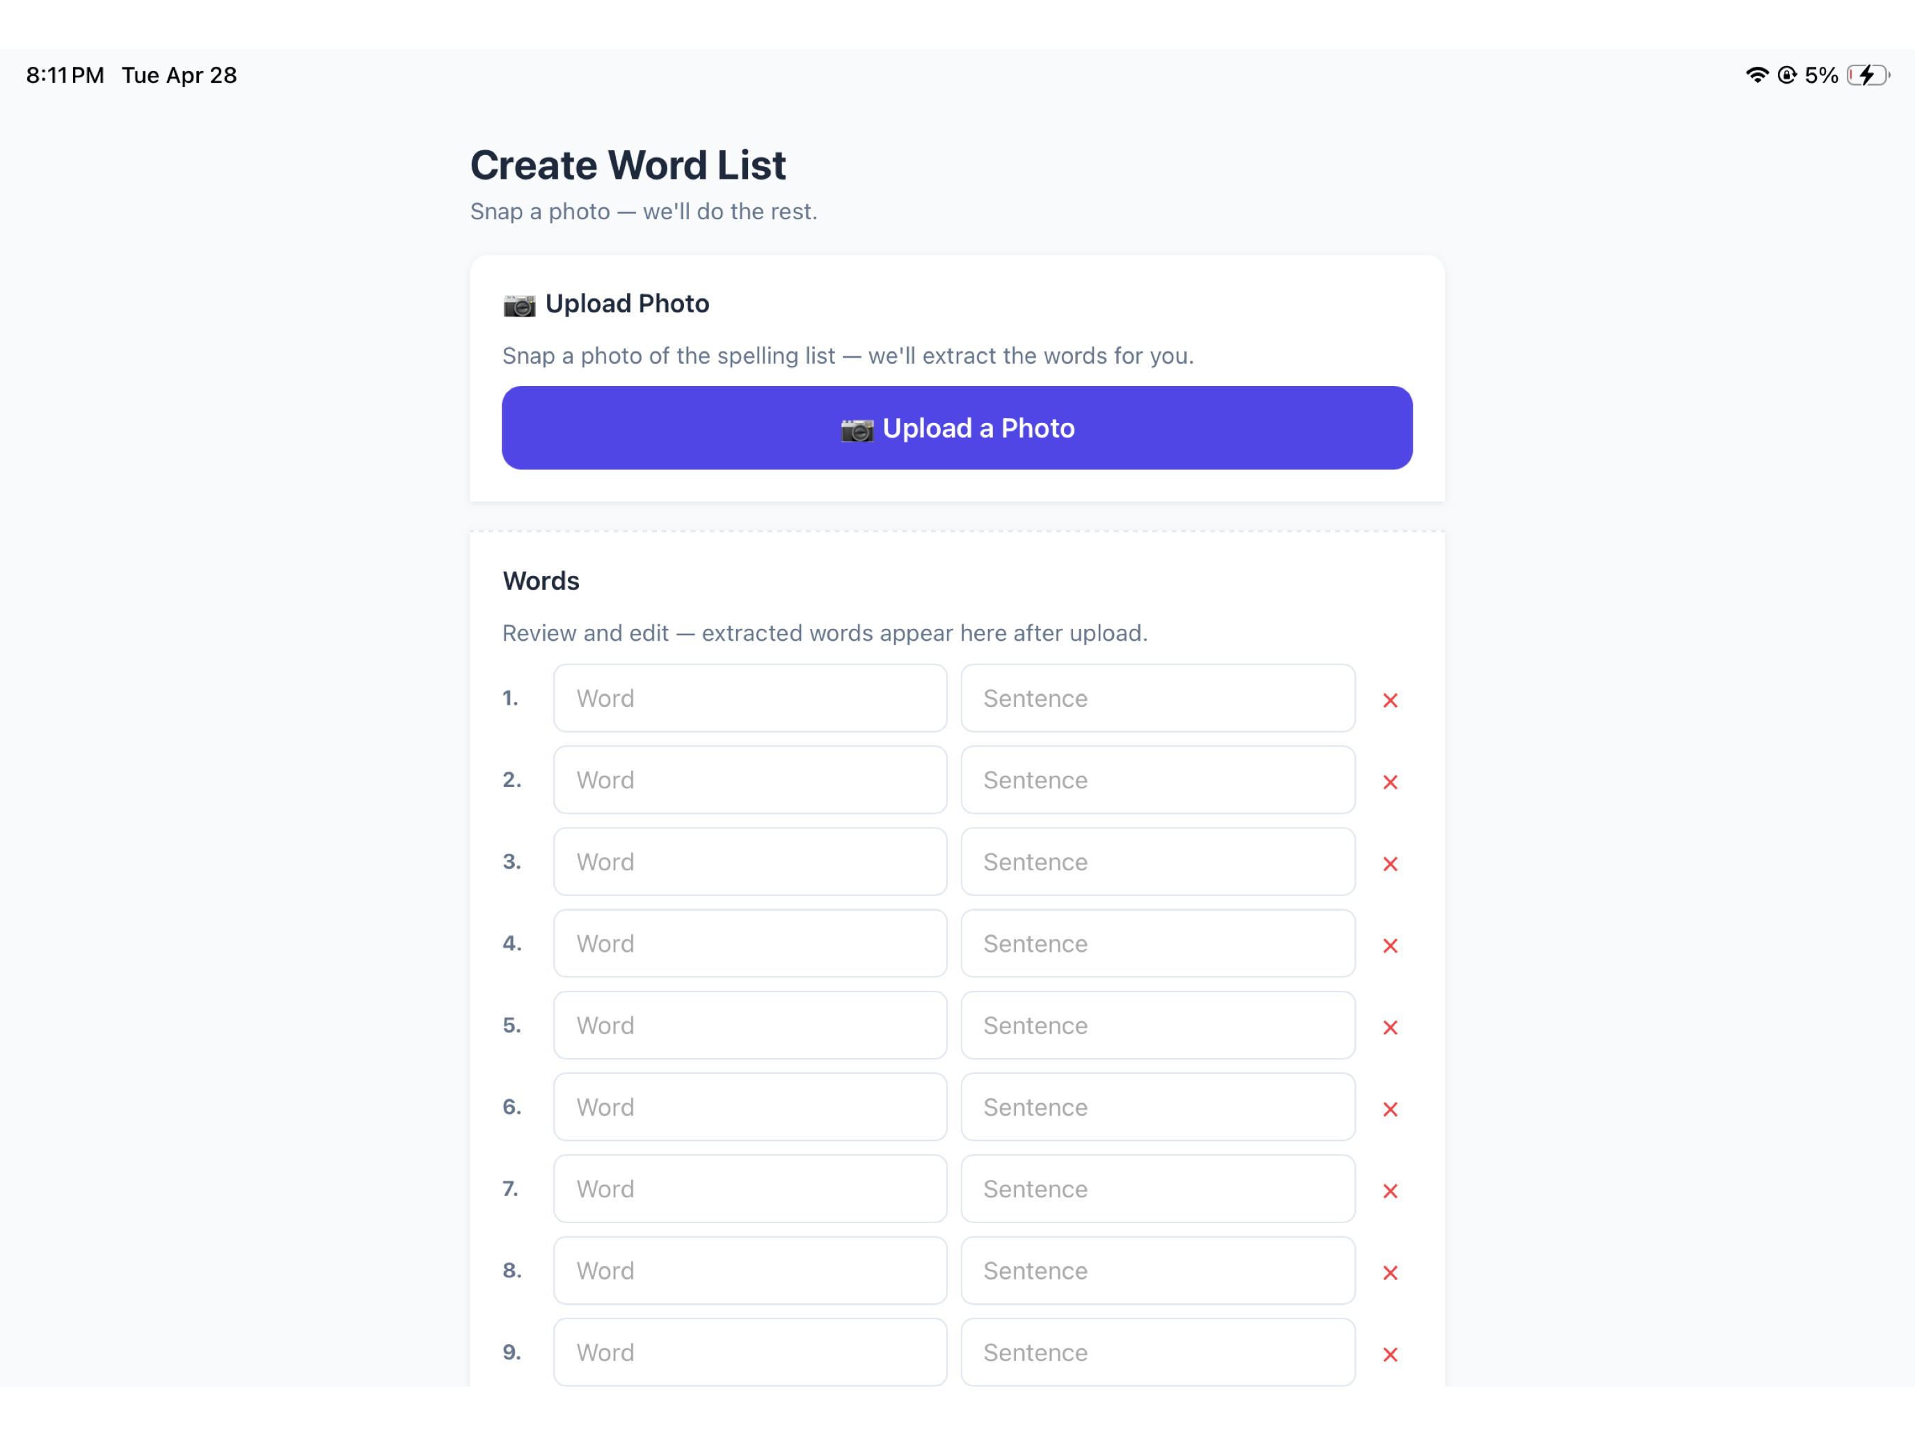Tap the Sentence field of row 3
This screenshot has height=1436, width=1915.
click(1157, 861)
